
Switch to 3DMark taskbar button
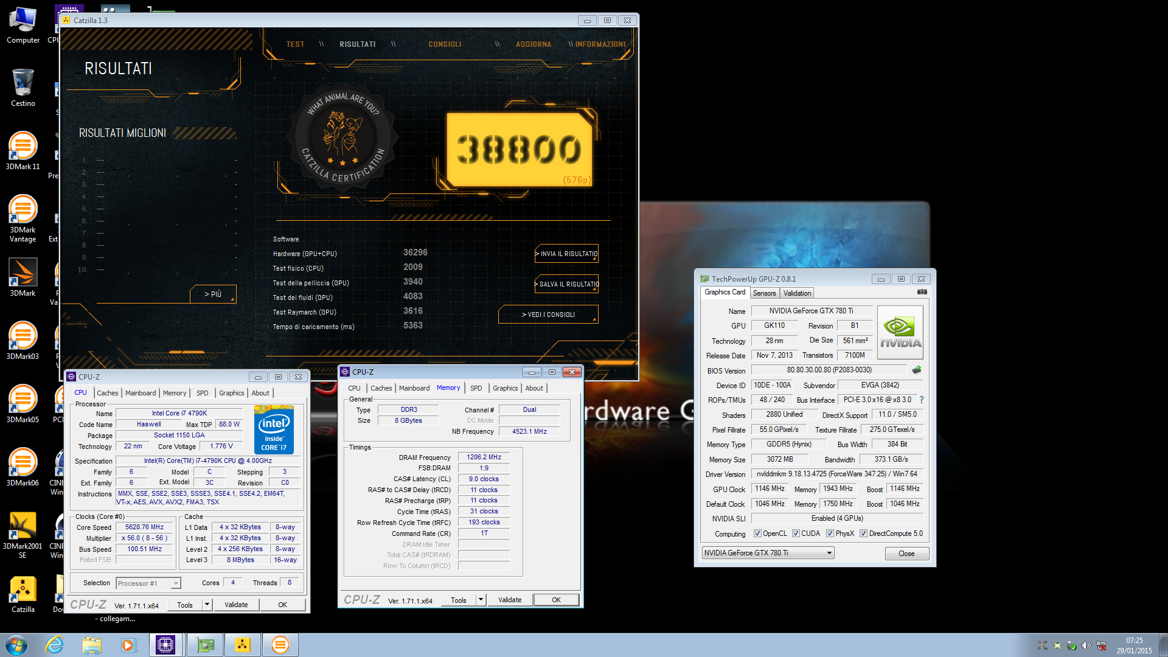point(280,645)
